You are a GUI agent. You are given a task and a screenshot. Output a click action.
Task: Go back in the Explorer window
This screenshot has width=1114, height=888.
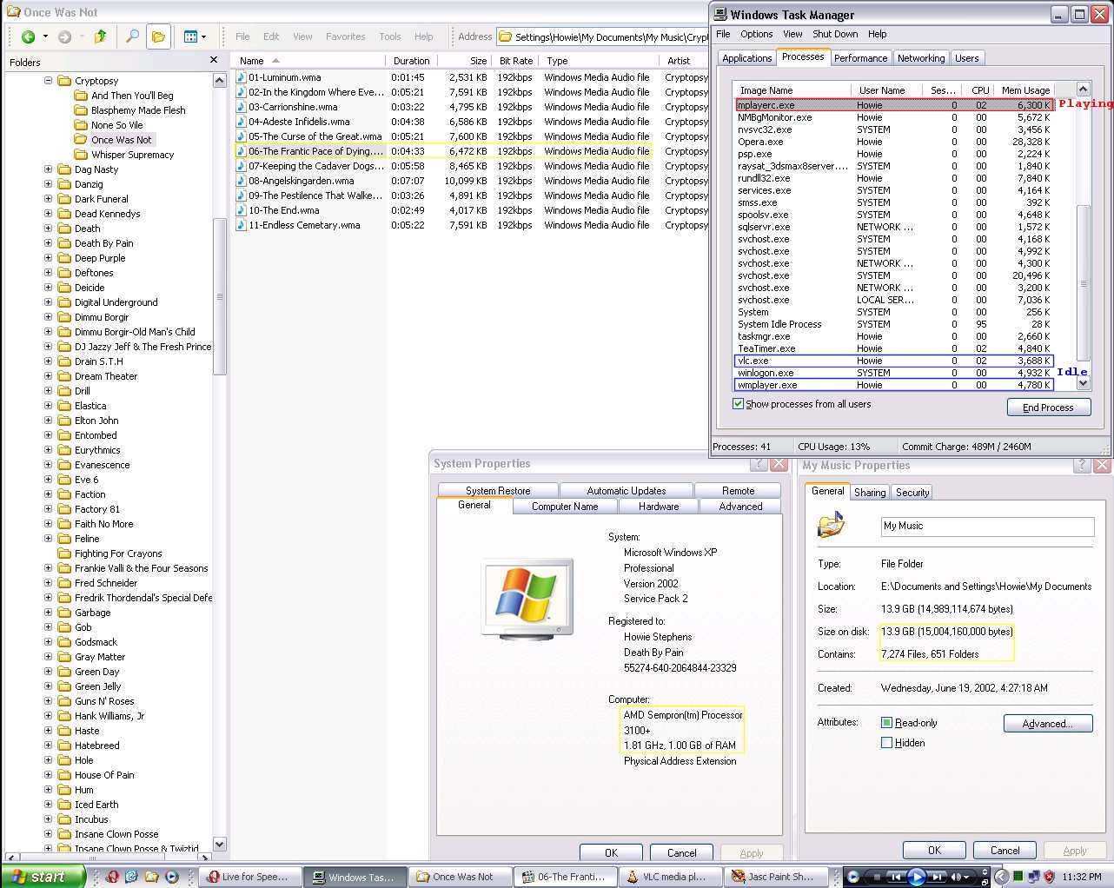click(x=28, y=36)
